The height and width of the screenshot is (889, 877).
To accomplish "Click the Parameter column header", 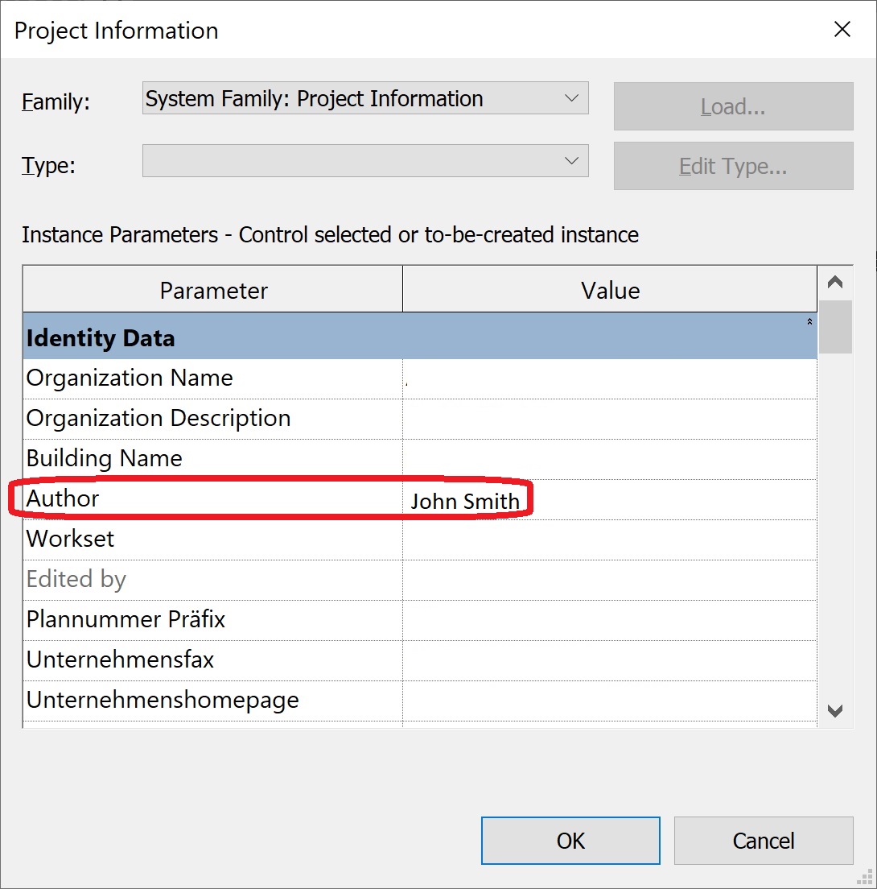I will 213,290.
